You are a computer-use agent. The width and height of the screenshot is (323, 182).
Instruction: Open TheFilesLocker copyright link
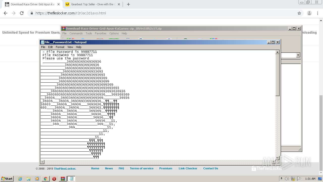click(x=65, y=169)
